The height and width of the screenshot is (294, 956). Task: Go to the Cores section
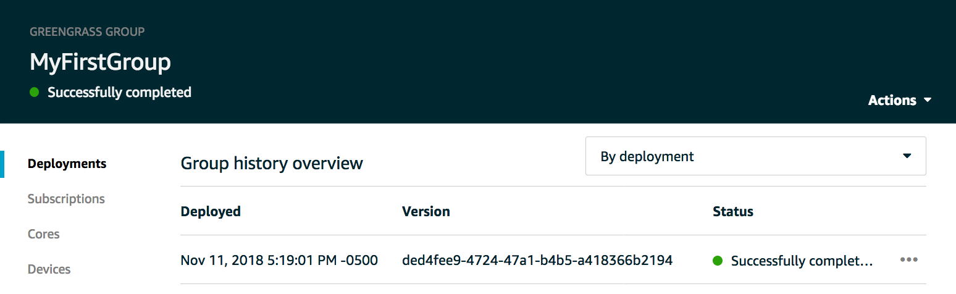(x=44, y=234)
